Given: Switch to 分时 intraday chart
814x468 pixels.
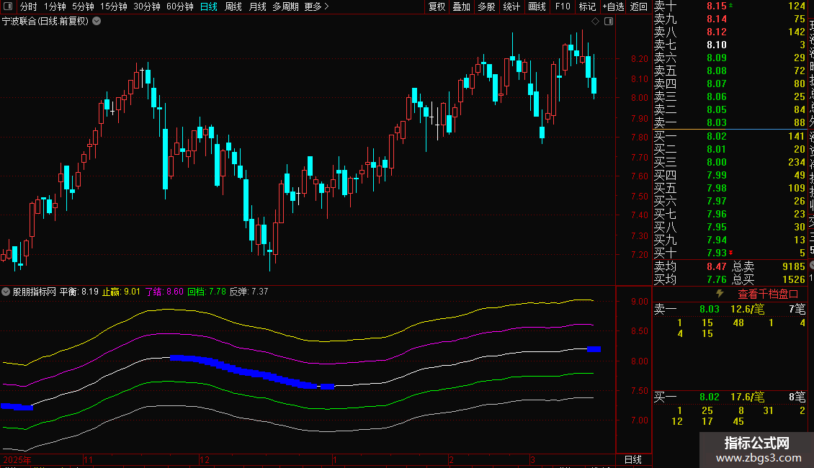Looking at the screenshot, I should [29, 6].
